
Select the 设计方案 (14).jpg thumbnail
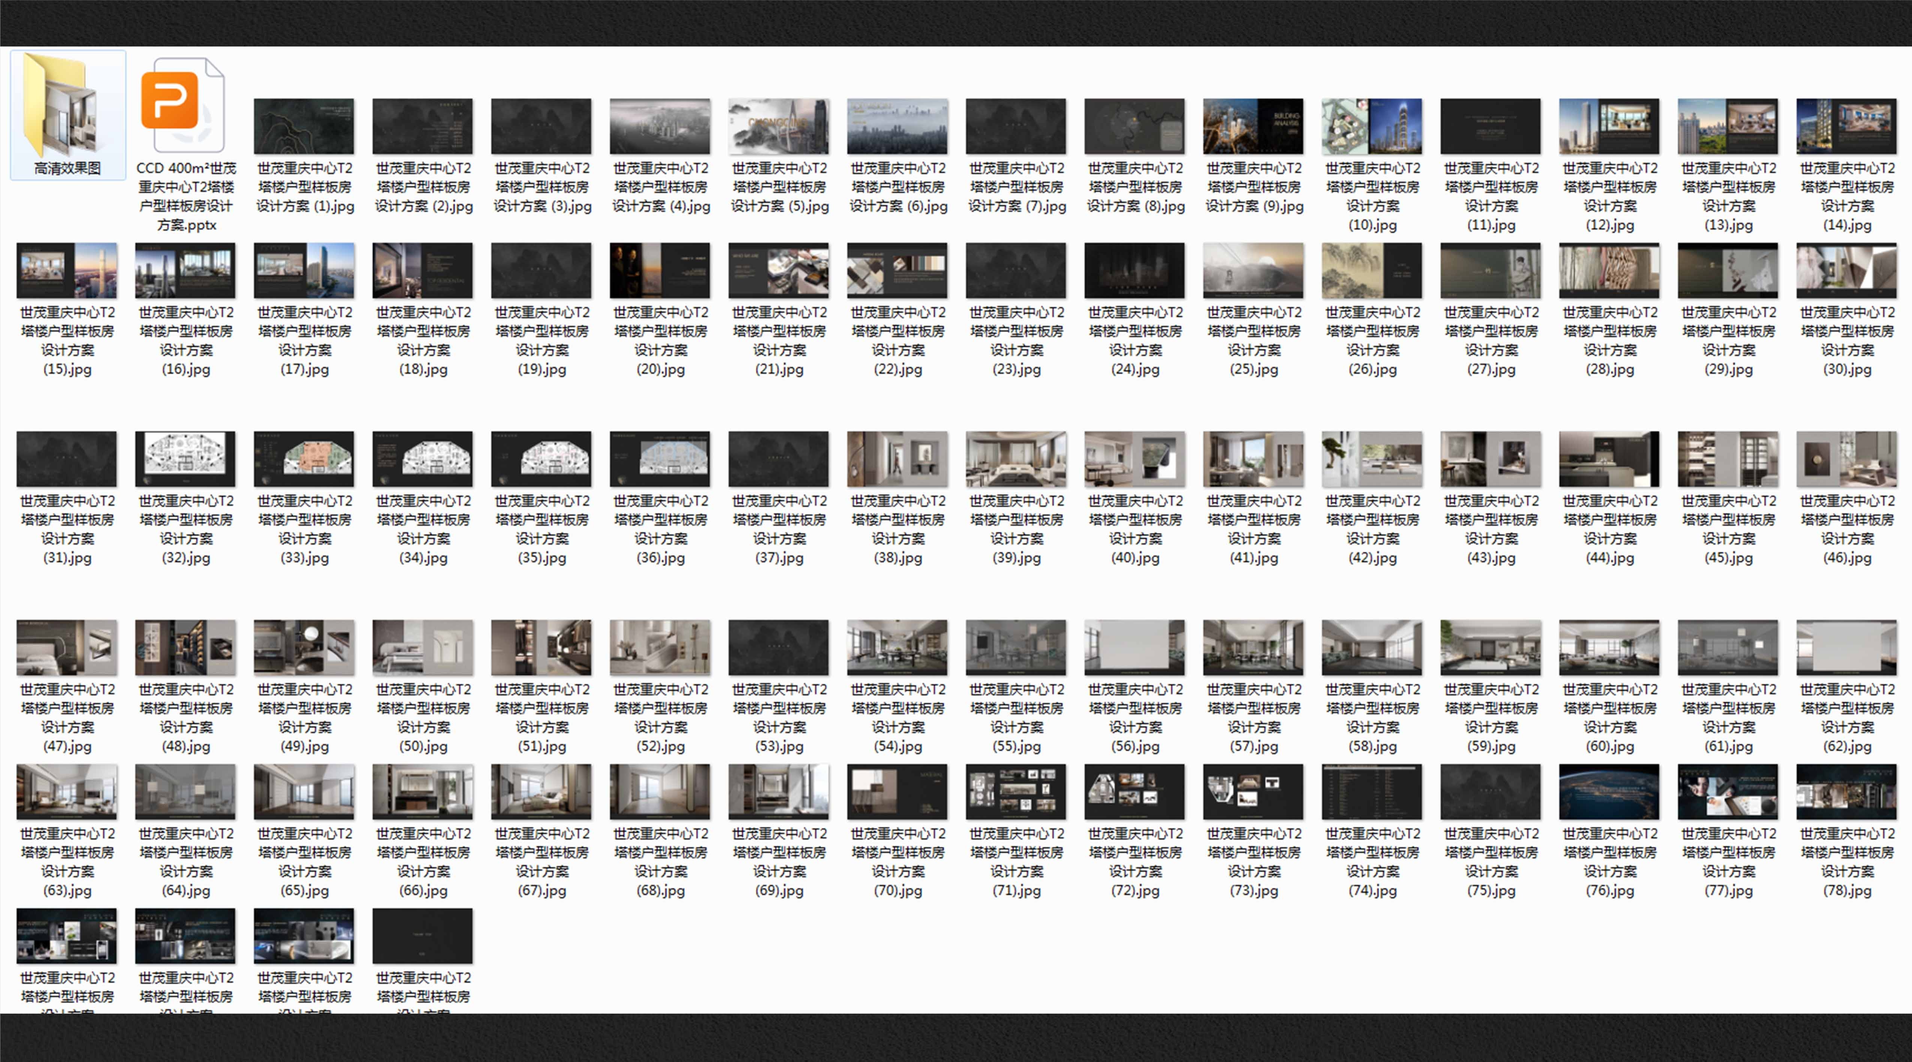pyautogui.click(x=1846, y=126)
